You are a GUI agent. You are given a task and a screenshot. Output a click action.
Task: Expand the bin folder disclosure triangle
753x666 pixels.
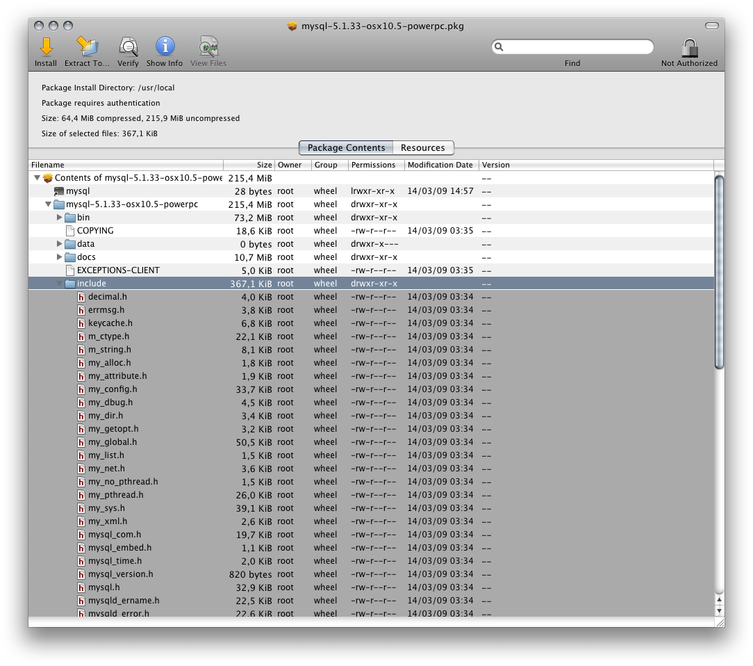(x=60, y=217)
